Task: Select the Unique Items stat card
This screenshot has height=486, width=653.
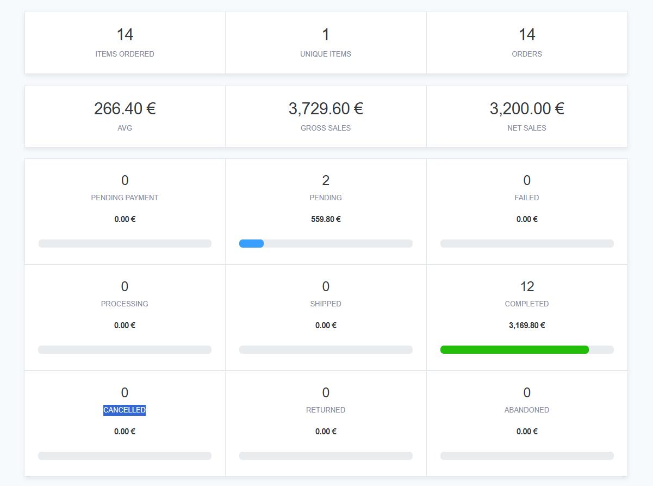Action: [326, 42]
